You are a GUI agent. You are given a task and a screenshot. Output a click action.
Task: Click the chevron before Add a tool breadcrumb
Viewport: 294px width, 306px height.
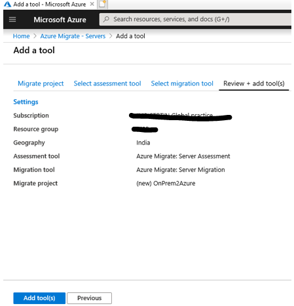111,36
